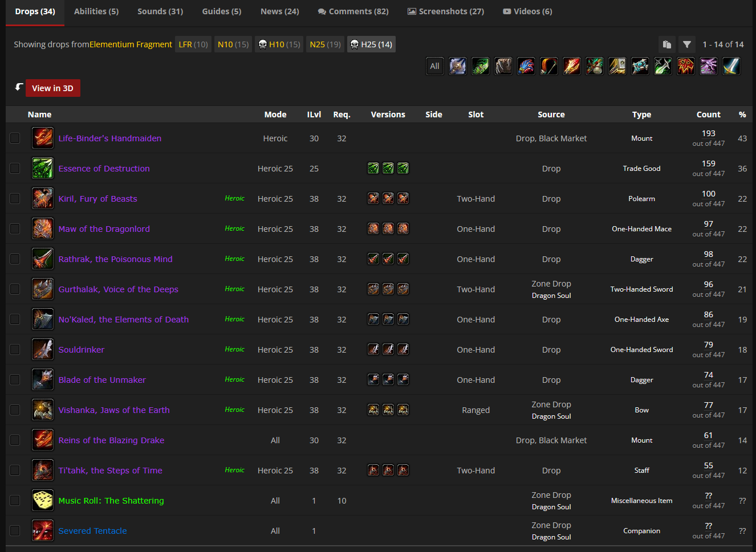Filter drops by Rogue class icon
This screenshot has width=756, height=552.
click(663, 66)
